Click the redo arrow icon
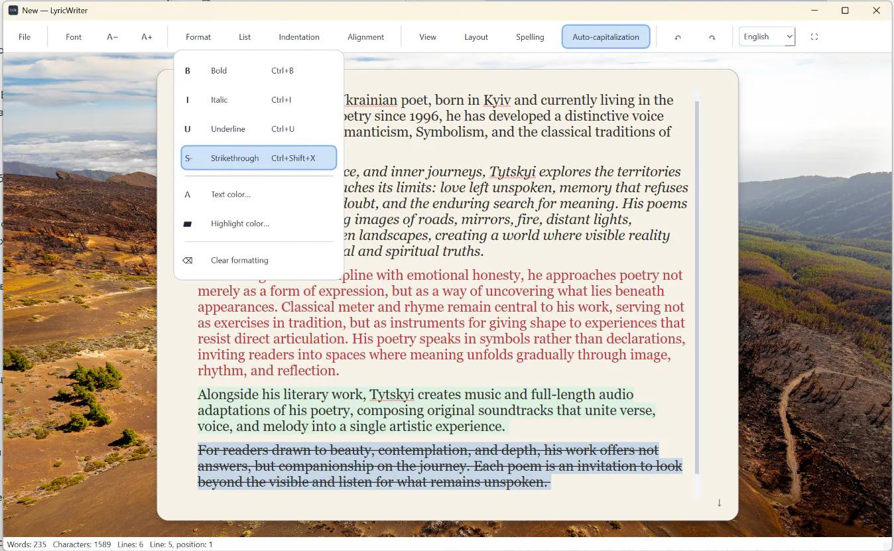The image size is (894, 551). click(x=712, y=37)
